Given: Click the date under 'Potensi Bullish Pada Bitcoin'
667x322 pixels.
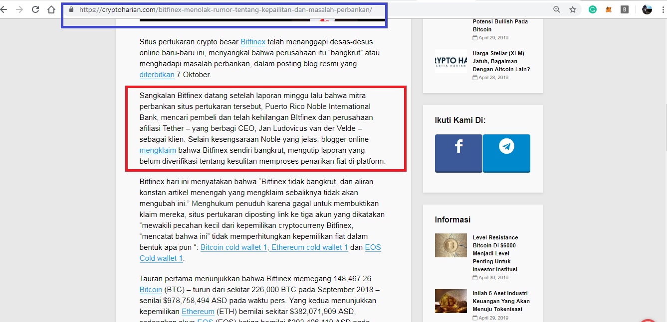Looking at the screenshot, I should 493,38.
